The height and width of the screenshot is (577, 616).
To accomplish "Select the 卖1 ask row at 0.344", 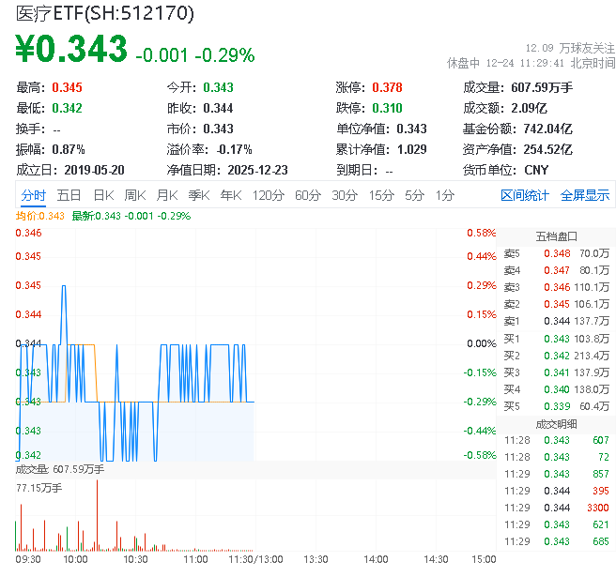I will [x=556, y=321].
